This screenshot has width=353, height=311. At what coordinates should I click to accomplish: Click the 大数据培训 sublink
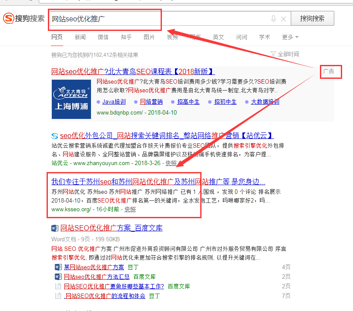pos(265,101)
